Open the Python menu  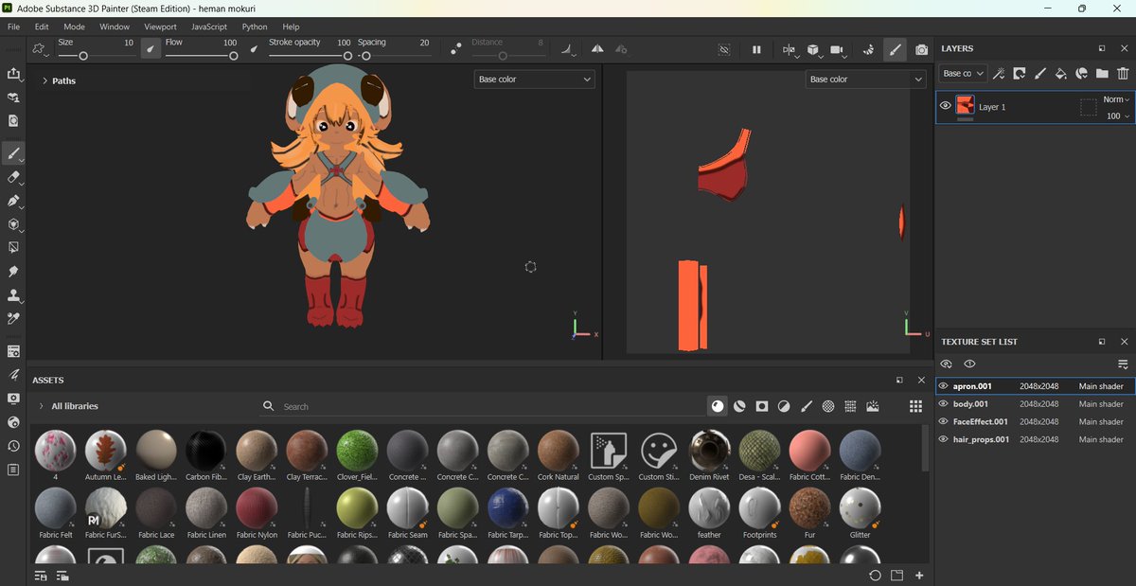click(x=255, y=27)
